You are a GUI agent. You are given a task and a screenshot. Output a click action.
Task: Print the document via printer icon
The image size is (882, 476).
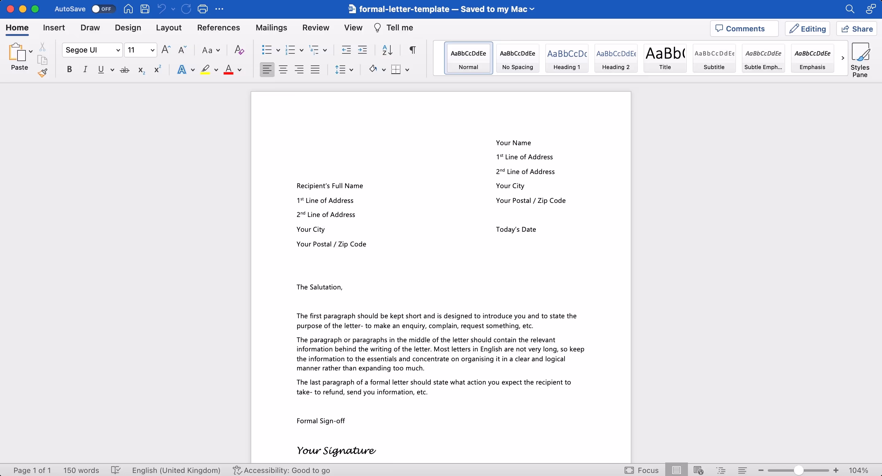(203, 9)
